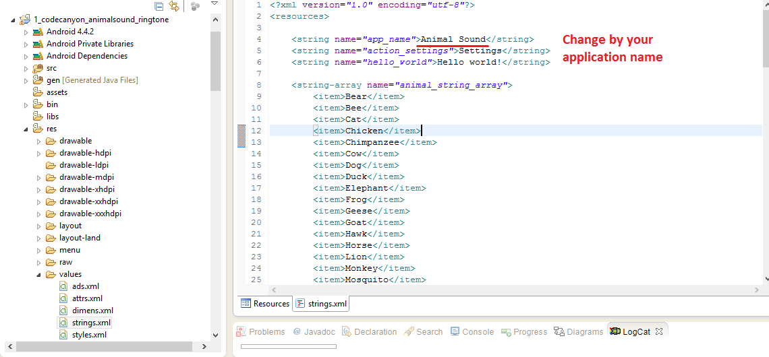Switch to the strings.xml source tab
Viewport: 769px width, 357px height.
pyautogui.click(x=322, y=304)
